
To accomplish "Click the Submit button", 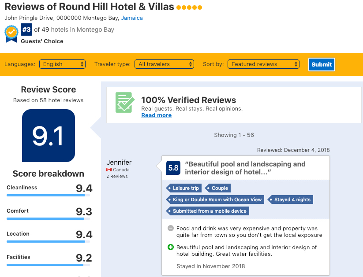I will pos(322,64).
